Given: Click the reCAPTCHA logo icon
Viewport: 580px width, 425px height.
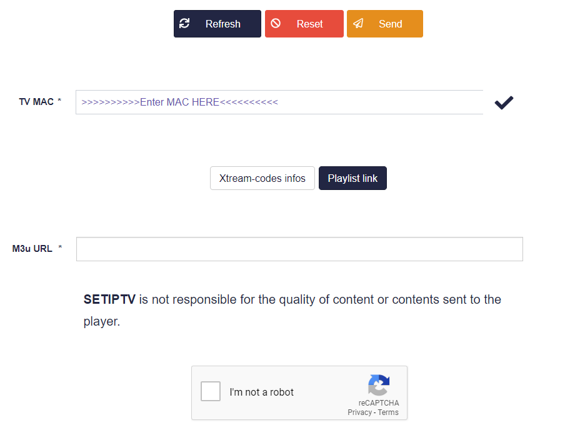Looking at the screenshot, I should tap(379, 385).
